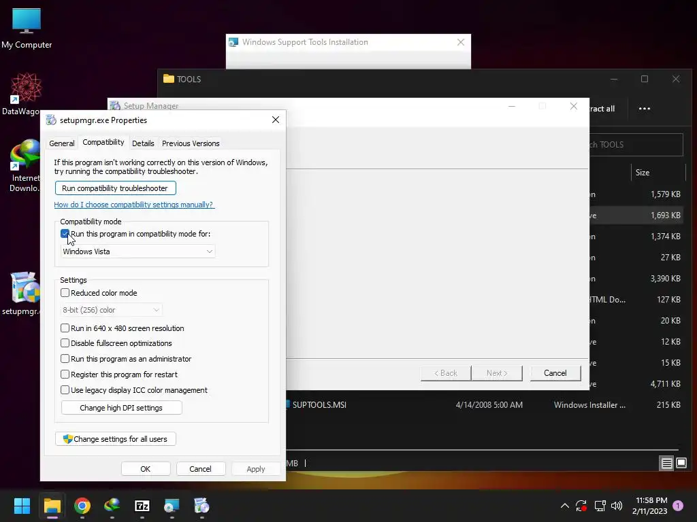Screen dimensions: 697x522
Task: Check Use legacy display ICC color management
Action: point(65,389)
